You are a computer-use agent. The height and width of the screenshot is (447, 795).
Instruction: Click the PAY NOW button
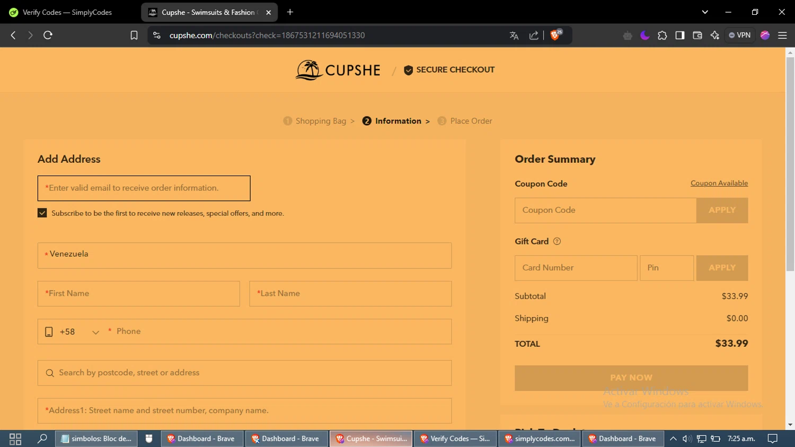631,378
